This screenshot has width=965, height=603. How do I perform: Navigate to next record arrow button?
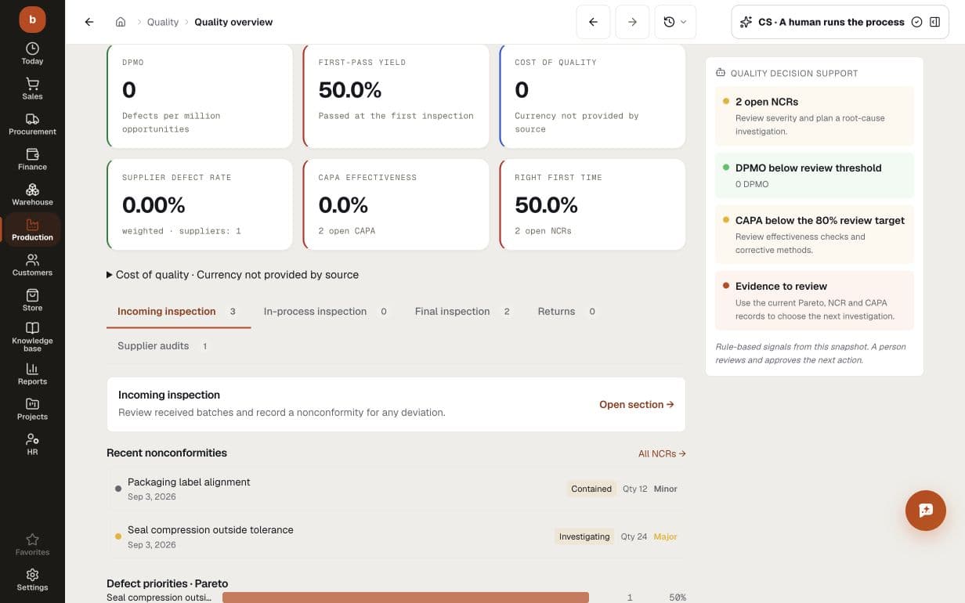pos(632,22)
